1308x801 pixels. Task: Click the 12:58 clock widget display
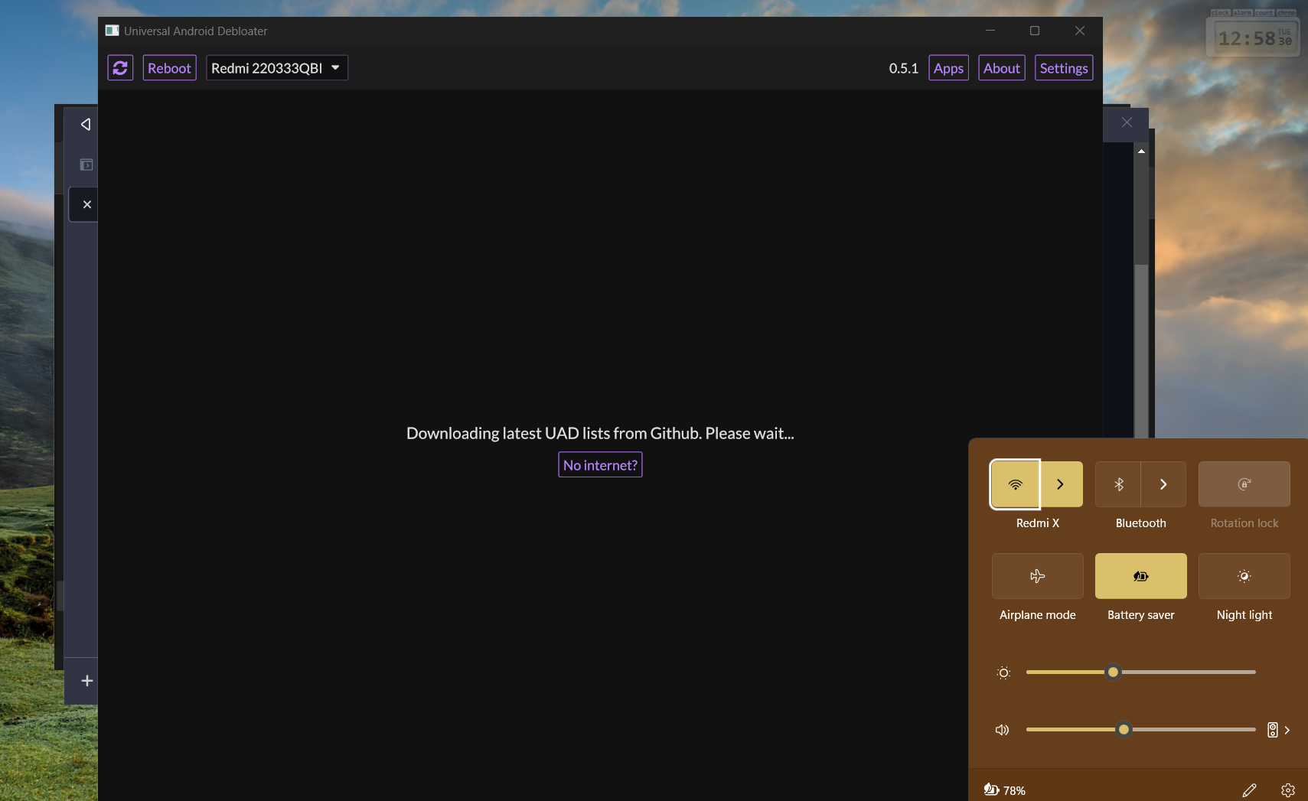1254,38
